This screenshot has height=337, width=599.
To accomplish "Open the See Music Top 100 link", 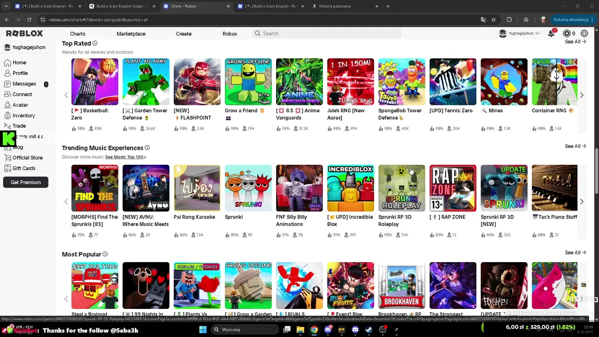I will tap(125, 157).
